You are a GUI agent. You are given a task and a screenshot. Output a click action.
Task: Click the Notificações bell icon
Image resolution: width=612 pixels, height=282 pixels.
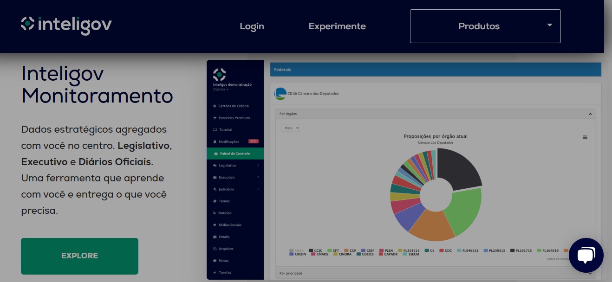click(x=215, y=142)
